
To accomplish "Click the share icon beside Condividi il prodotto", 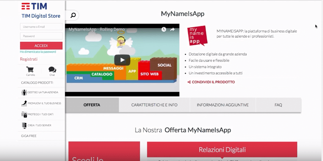I will pos(189,82).
